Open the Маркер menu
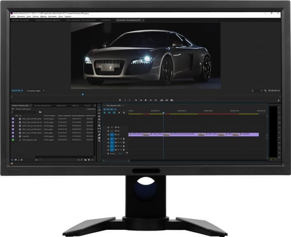The height and width of the screenshot is (237, 291). [x=44, y=17]
